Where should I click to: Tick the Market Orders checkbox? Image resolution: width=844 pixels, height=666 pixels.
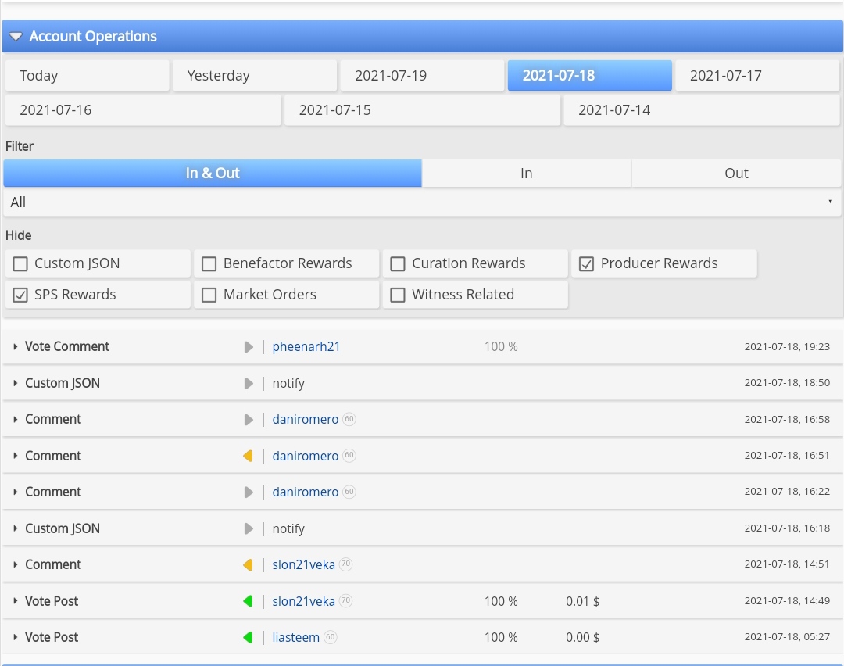point(209,295)
